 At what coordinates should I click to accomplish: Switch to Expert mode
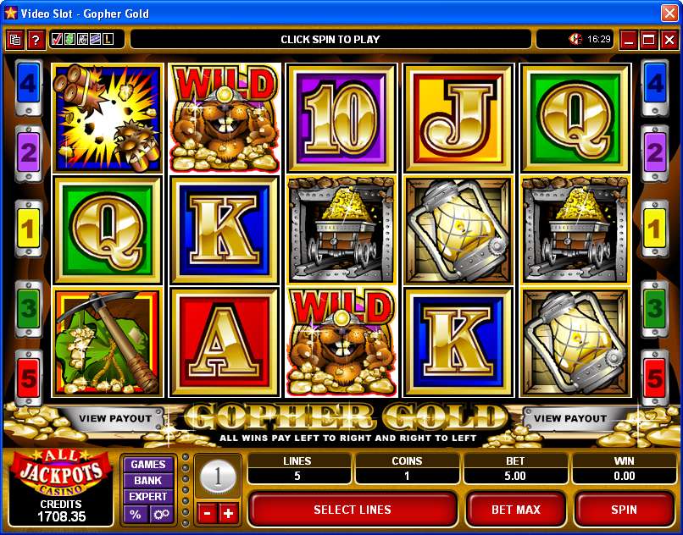(148, 497)
